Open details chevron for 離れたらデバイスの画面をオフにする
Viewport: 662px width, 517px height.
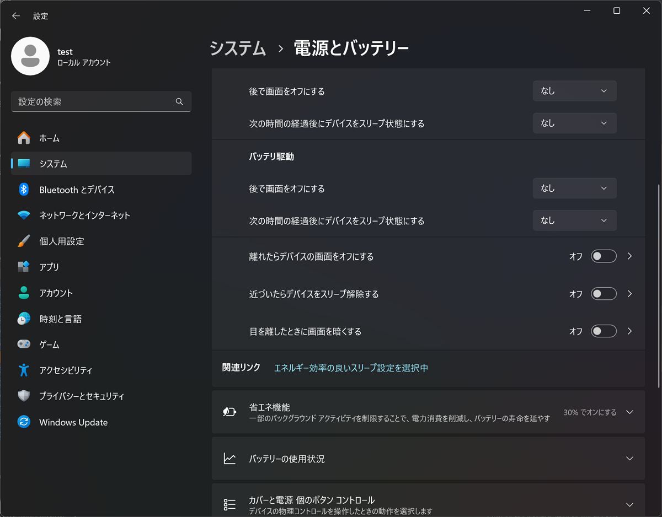(630, 256)
